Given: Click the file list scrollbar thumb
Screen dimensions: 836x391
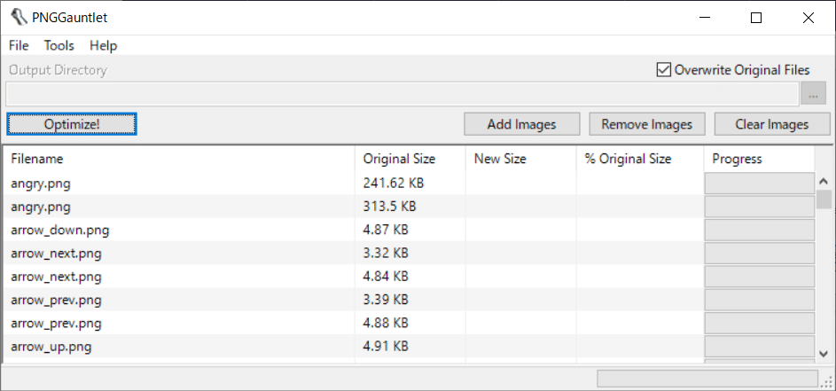Looking at the screenshot, I should click(x=824, y=199).
